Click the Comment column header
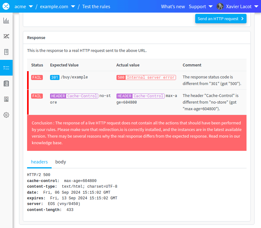Image resolution: width=261 pixels, height=228 pixels. pos(192,65)
